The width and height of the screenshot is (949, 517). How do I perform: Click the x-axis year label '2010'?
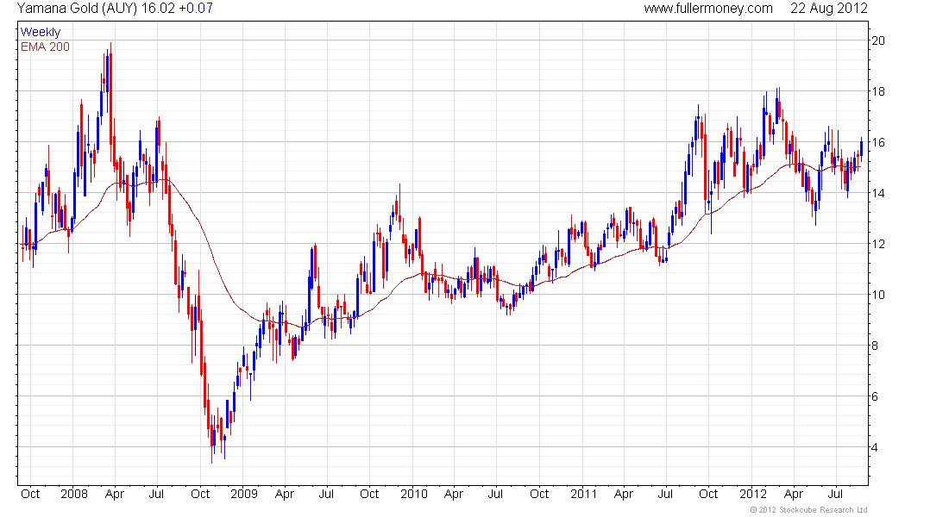point(414,494)
